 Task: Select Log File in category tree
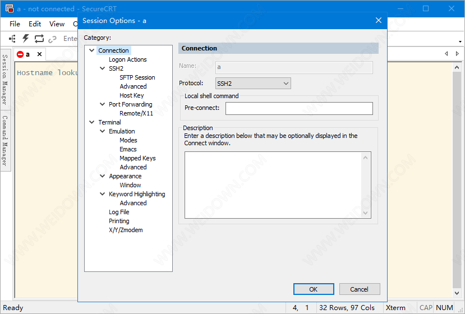point(119,212)
